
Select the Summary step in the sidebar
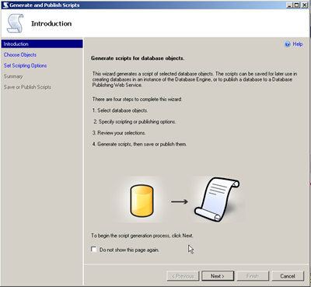(x=13, y=76)
